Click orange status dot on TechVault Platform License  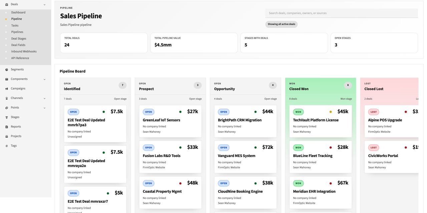(x=331, y=112)
